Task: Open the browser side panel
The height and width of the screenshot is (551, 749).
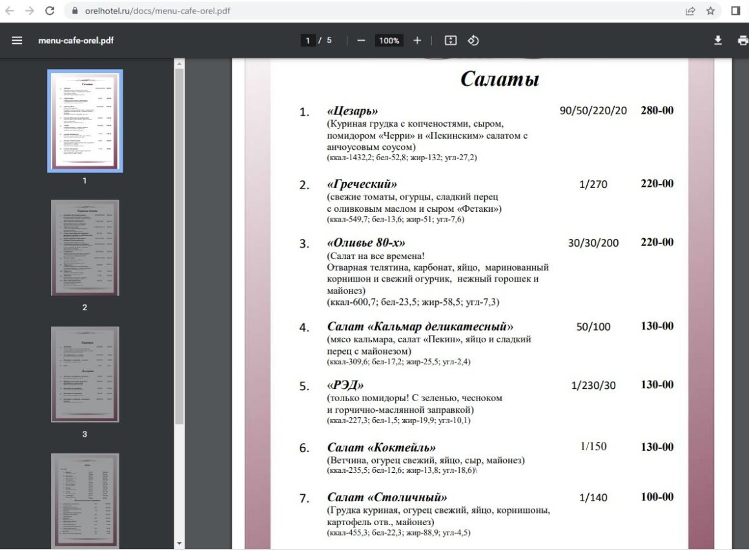Action: tap(735, 11)
